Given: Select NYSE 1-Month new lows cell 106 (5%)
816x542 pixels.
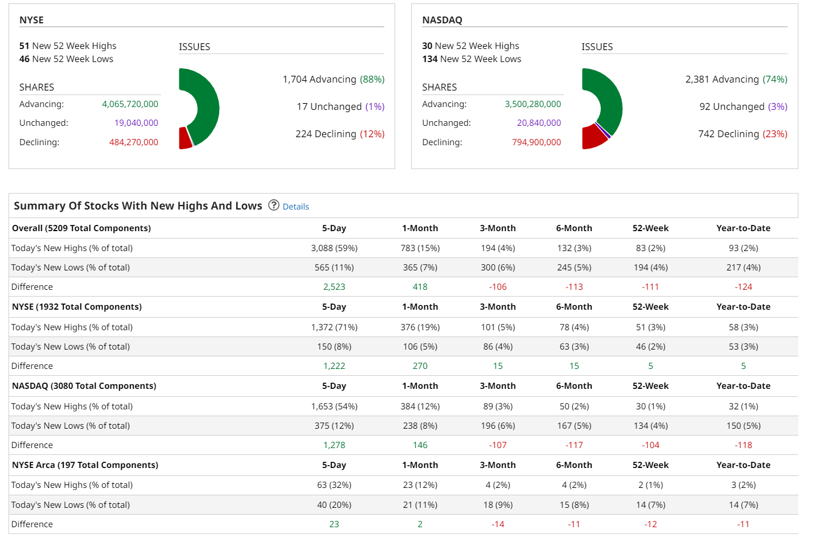Looking at the screenshot, I should point(420,347).
